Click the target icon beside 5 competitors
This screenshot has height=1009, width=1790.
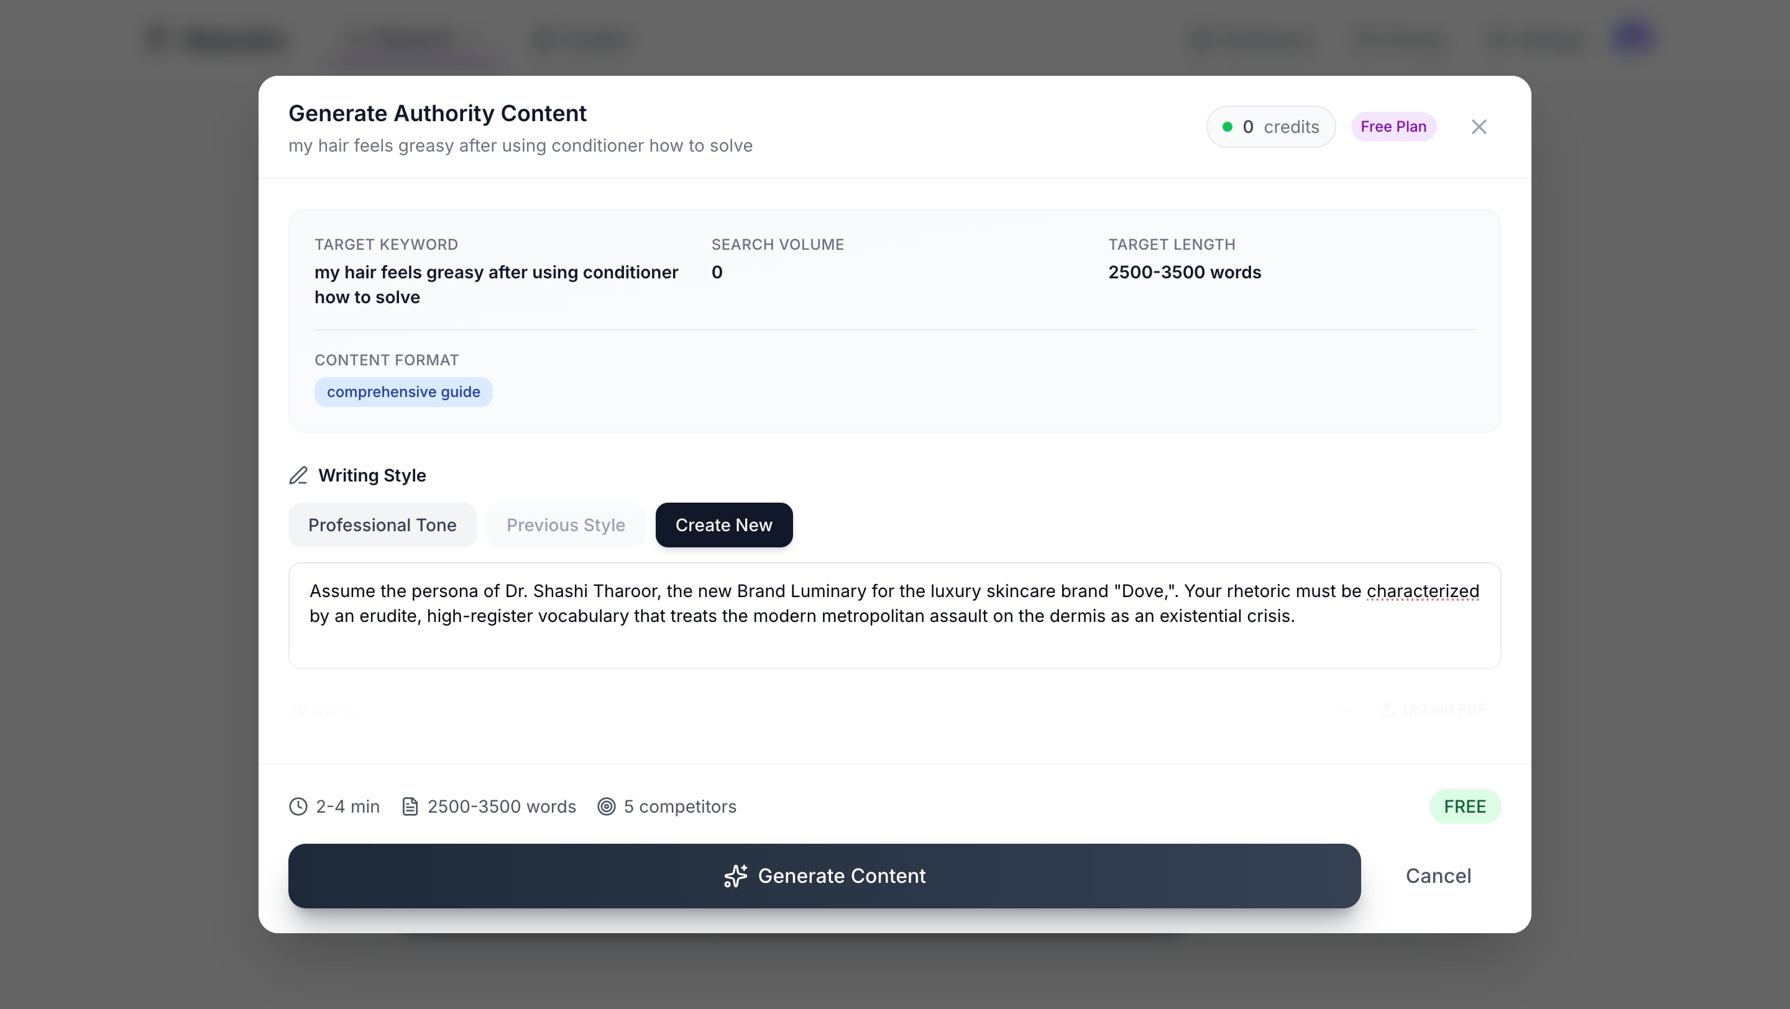coord(606,806)
